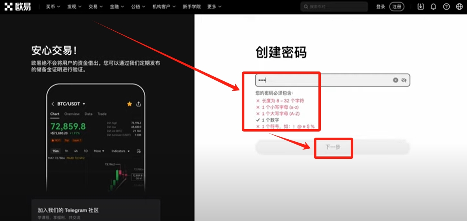Open the 机构客户 menu
Image resolution: width=467 pixels, height=221 pixels.
tap(164, 7)
